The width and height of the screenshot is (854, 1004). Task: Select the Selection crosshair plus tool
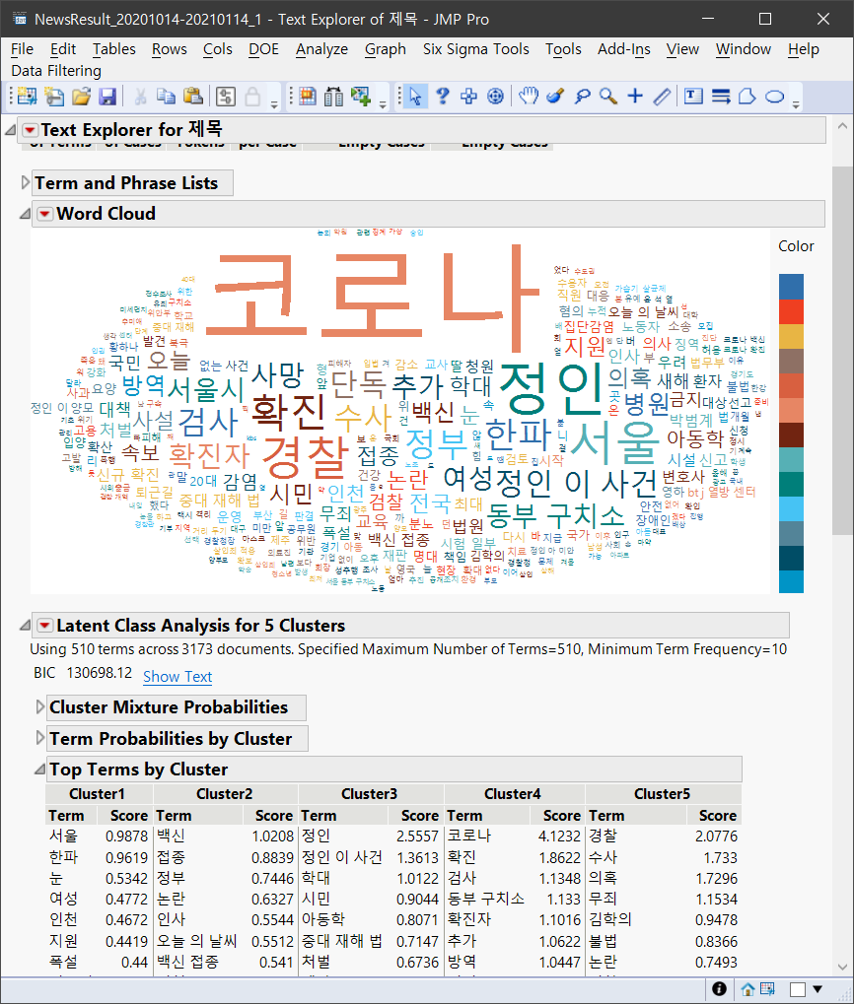click(469, 97)
